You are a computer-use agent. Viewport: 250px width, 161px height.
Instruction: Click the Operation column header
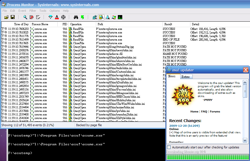coord(82,24)
